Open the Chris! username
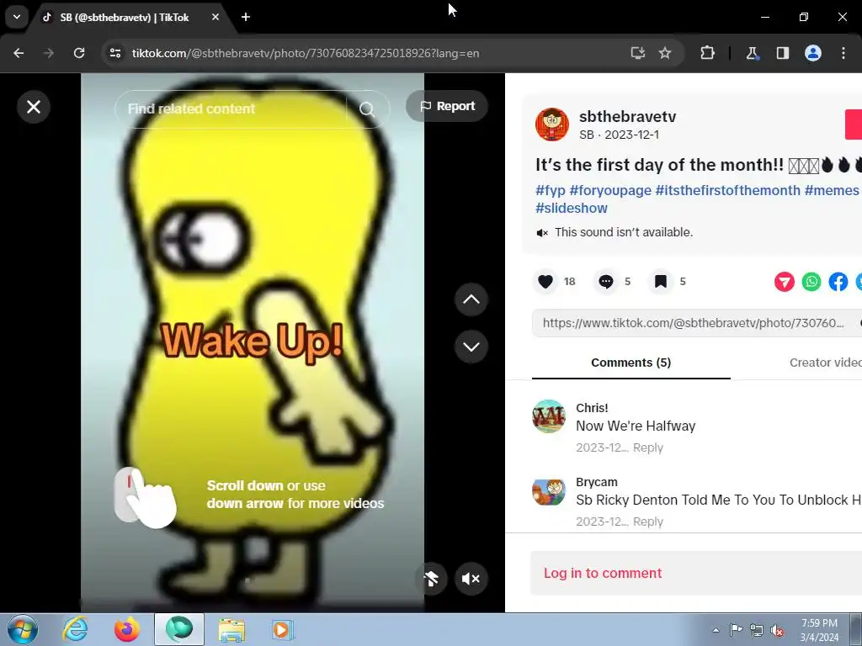Image resolution: width=862 pixels, height=646 pixels. [592, 408]
